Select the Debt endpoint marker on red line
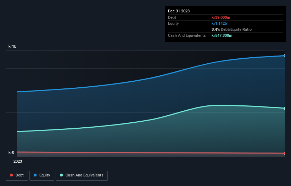291x186 pixels. (x=285, y=153)
